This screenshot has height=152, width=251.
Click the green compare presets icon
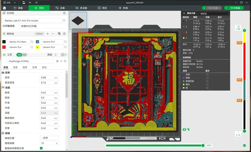(x=66, y=55)
